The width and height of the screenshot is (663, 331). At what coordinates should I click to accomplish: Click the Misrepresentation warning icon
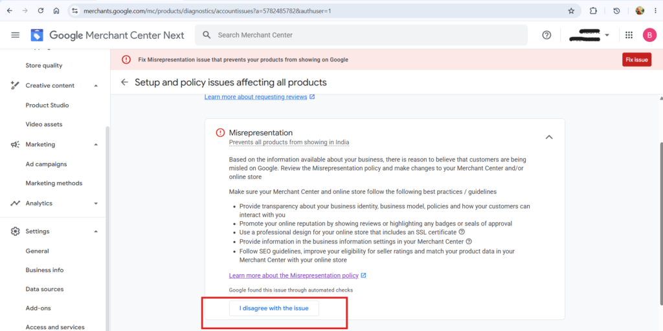point(220,133)
